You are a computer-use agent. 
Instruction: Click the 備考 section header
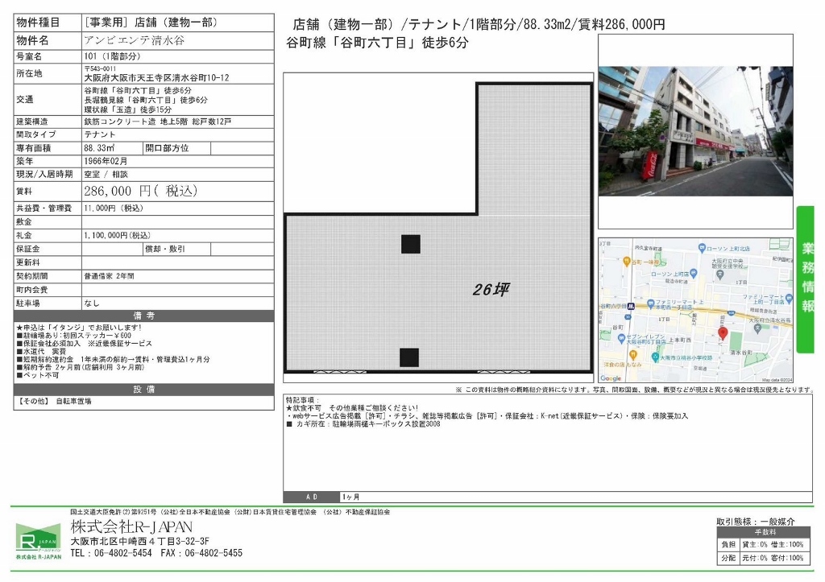[143, 316]
